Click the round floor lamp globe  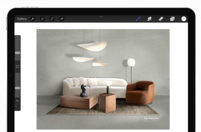point(131,62)
